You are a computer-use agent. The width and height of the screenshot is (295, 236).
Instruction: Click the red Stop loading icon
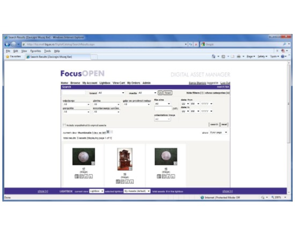click(x=196, y=45)
